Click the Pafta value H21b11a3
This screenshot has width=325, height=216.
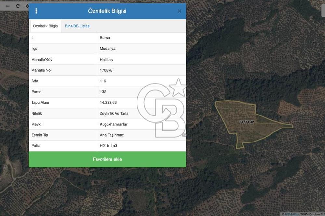pos(108,146)
